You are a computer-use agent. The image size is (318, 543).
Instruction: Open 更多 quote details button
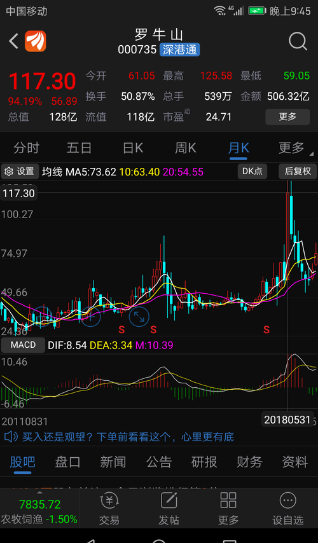pos(287,117)
